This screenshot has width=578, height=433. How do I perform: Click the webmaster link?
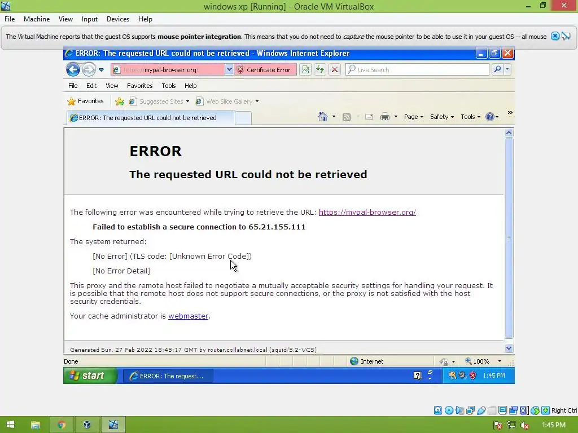(x=189, y=316)
